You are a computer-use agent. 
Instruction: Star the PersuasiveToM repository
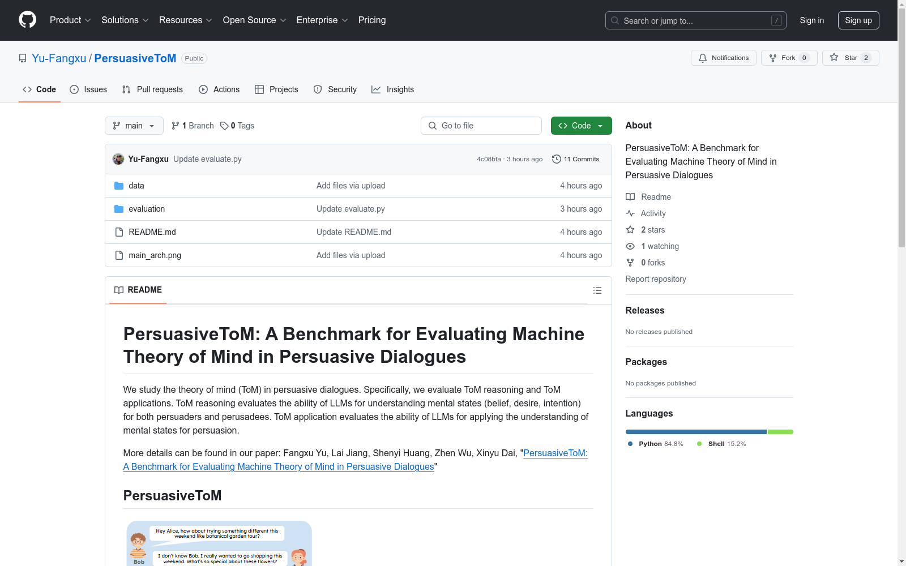(x=850, y=58)
